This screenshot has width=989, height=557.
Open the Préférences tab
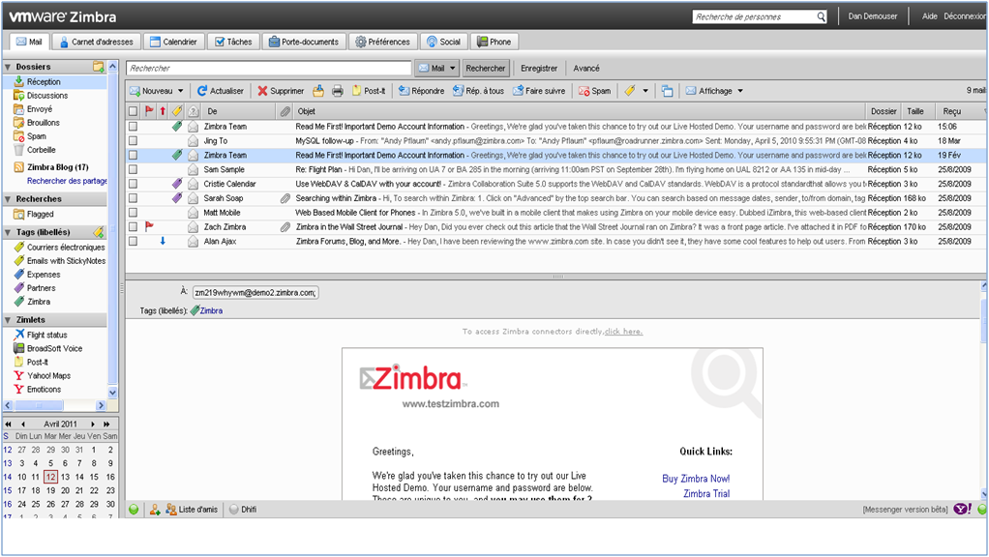383,42
